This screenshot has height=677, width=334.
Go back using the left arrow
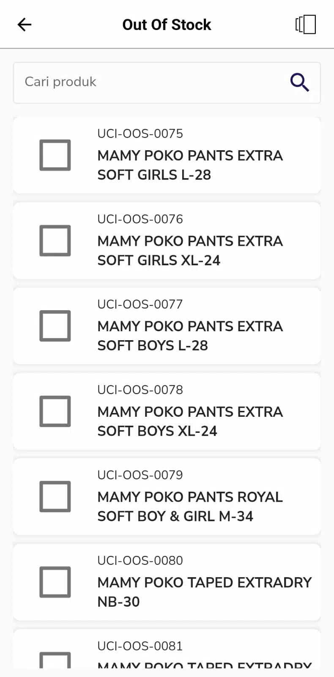point(25,25)
